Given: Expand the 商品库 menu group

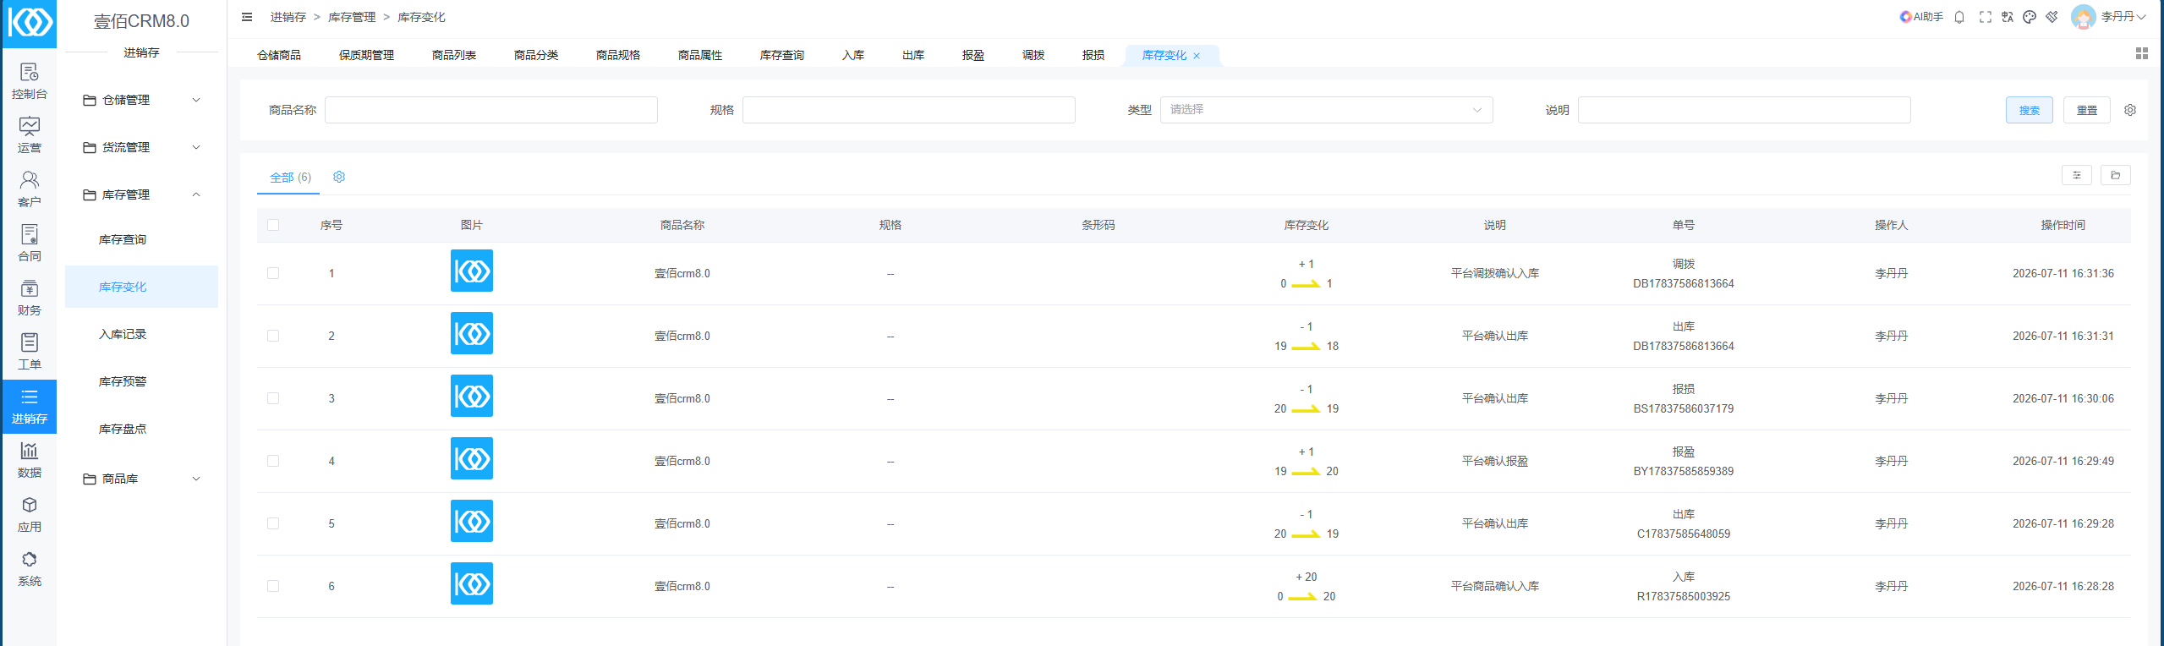Looking at the screenshot, I should click(x=141, y=479).
